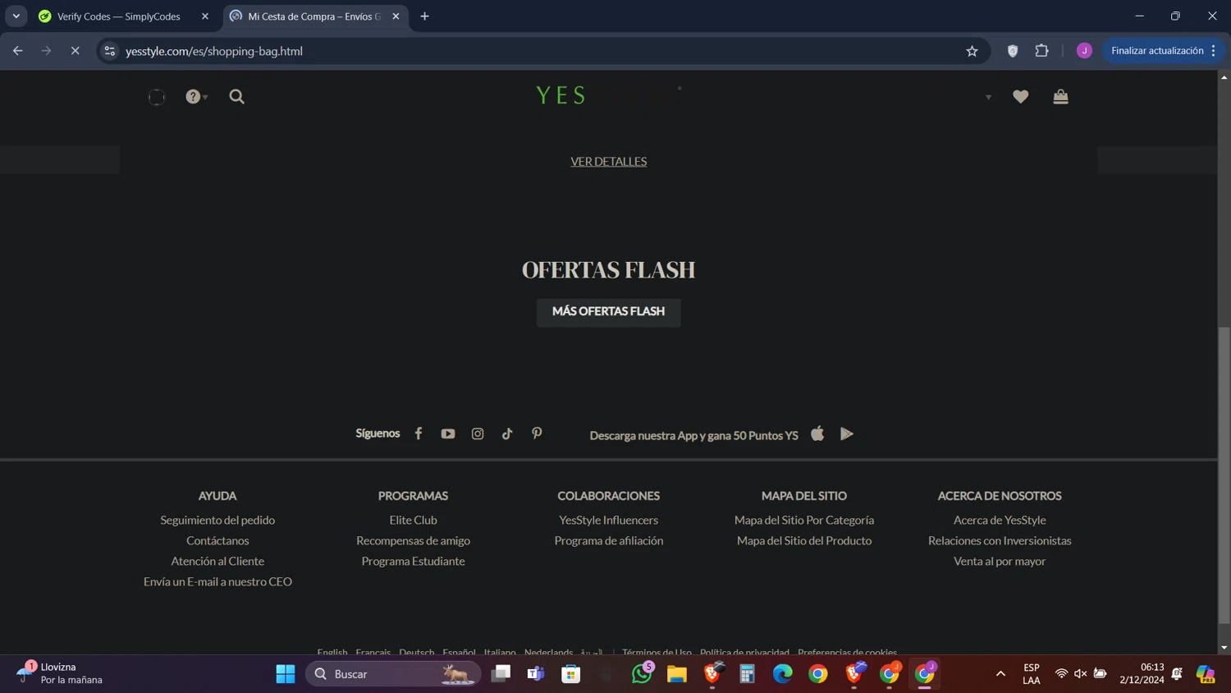Open Calculator from the taskbar

748,674
